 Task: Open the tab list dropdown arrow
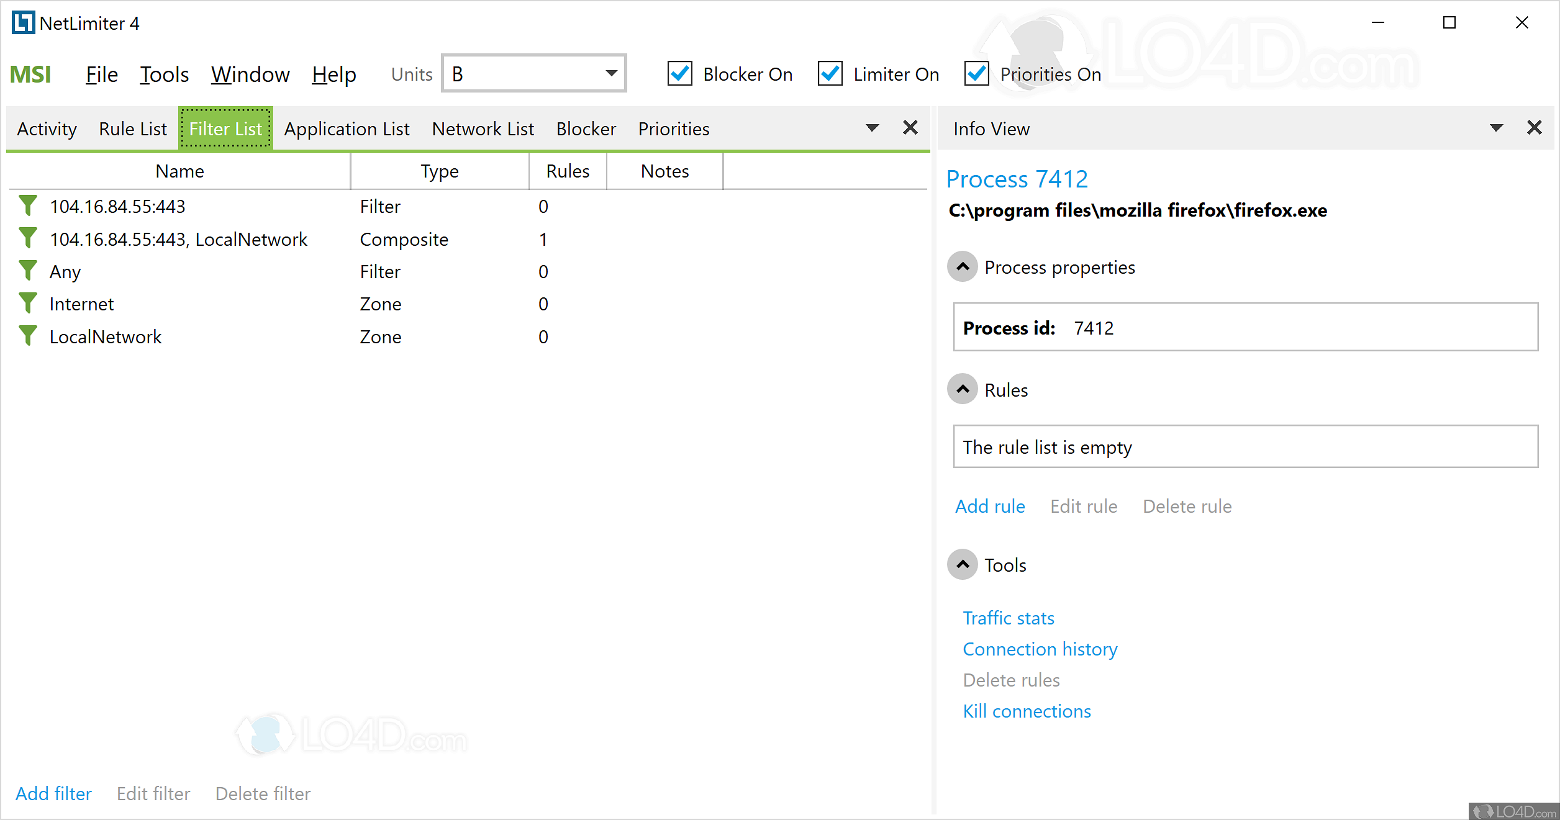pyautogui.click(x=873, y=127)
